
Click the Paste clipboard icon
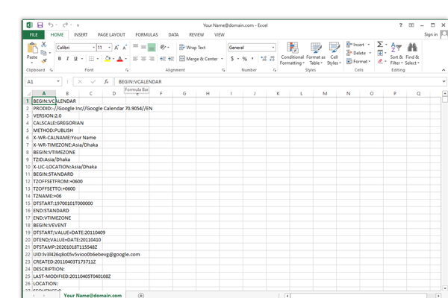(32, 48)
